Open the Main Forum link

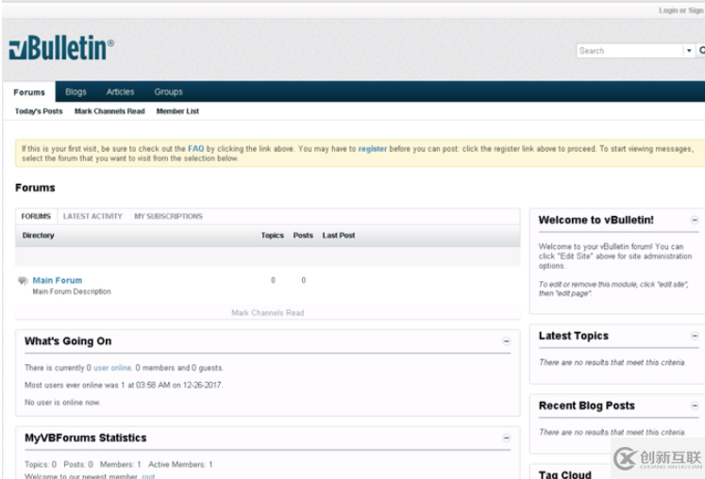(x=58, y=280)
